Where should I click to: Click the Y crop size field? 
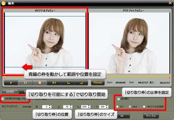(102, 107)
